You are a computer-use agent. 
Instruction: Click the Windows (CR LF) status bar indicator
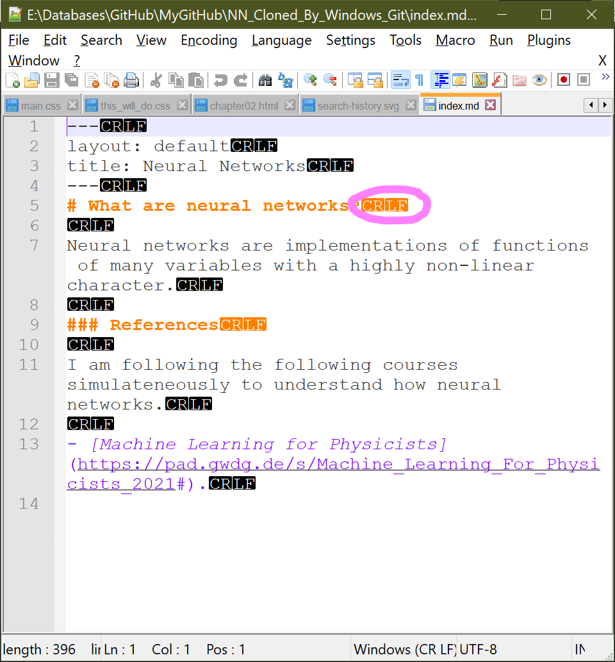click(404, 649)
